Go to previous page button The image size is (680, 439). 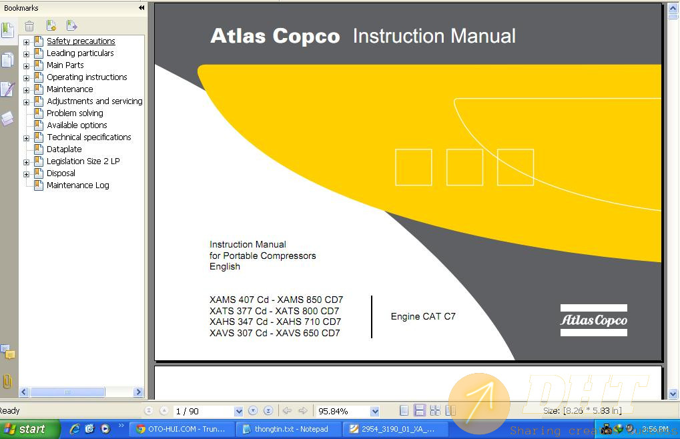[164, 410]
